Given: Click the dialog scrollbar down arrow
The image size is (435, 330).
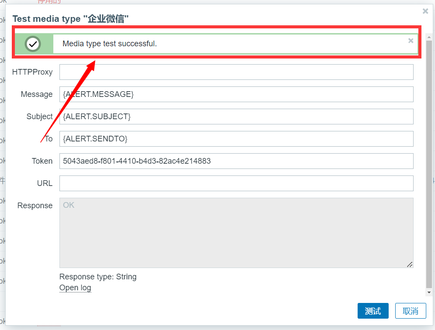Looking at the screenshot, I should point(429,292).
